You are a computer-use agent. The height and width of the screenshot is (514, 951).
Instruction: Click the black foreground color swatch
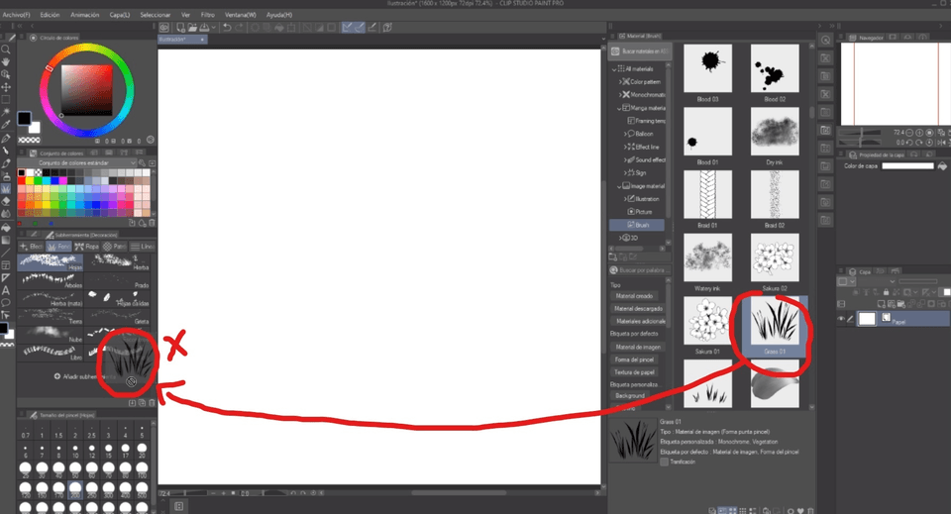tap(24, 118)
